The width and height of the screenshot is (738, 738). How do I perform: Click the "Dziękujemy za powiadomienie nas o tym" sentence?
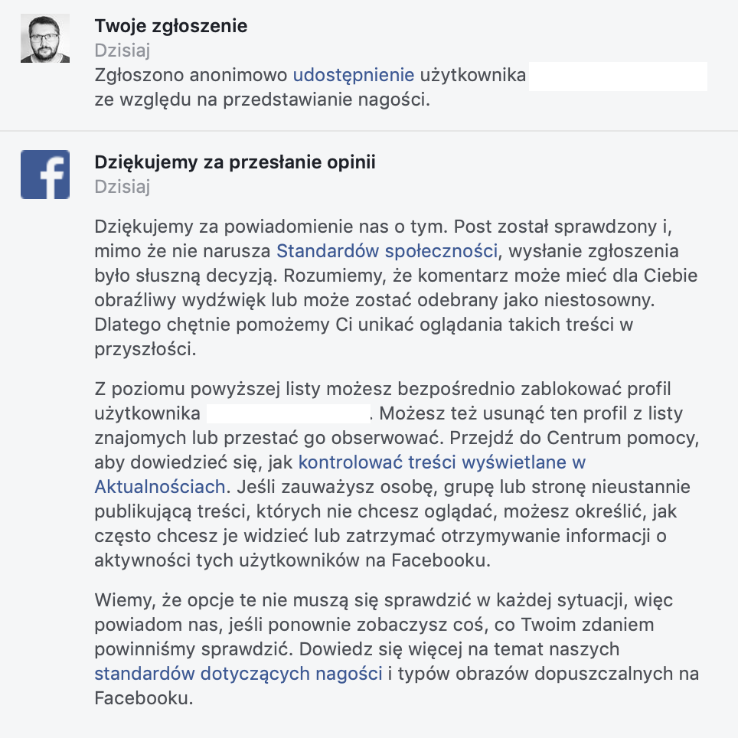coord(271,227)
